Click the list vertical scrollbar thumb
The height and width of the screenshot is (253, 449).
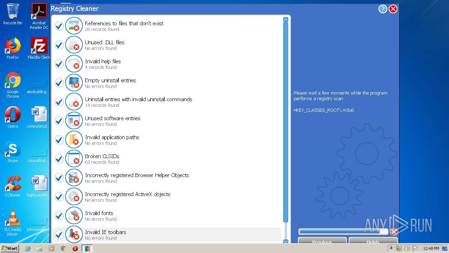tap(286, 122)
